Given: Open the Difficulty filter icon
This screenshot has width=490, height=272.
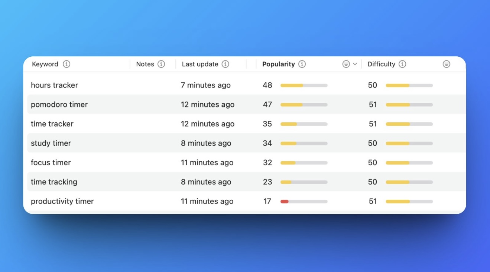Looking at the screenshot, I should [x=447, y=64].
